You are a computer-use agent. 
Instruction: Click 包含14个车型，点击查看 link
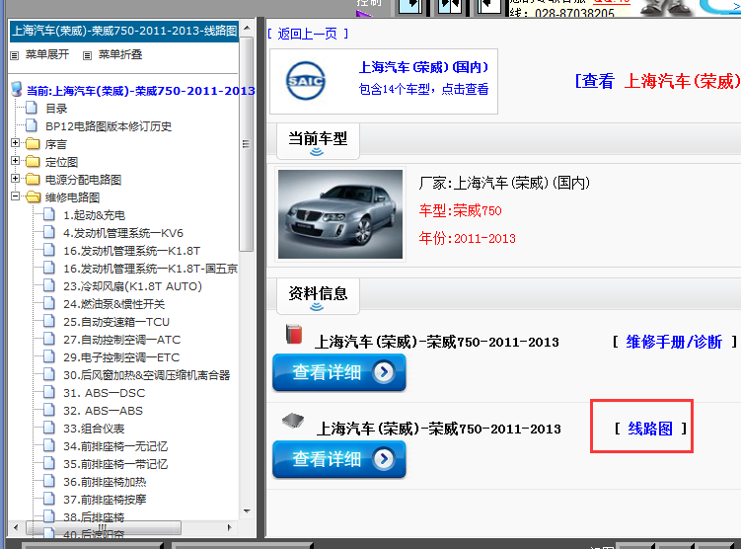423,89
